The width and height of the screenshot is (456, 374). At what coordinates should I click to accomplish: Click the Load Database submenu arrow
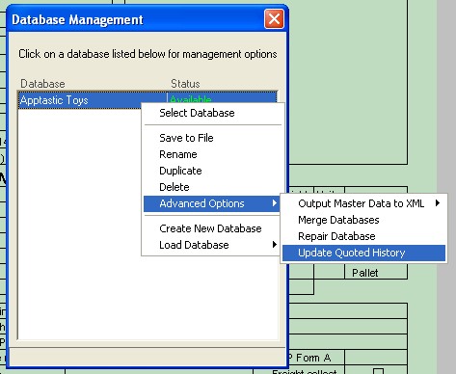pyautogui.click(x=274, y=245)
